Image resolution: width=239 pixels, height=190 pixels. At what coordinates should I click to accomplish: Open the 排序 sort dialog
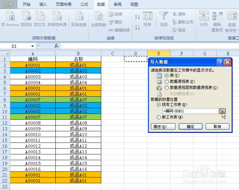[x=147, y=19]
